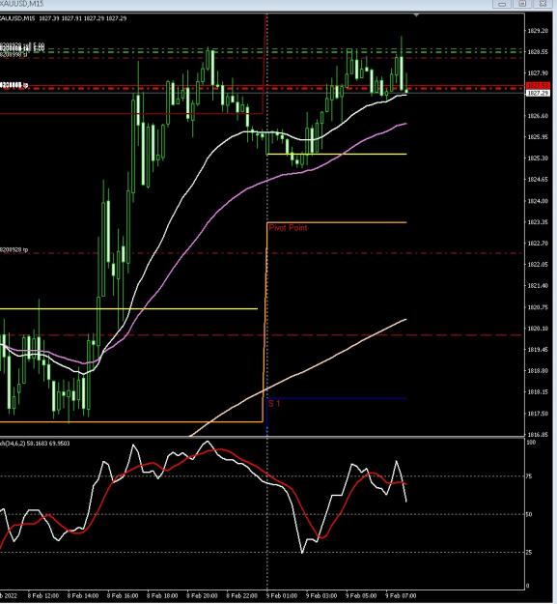
Task: Click the stochastic 75 level label
Action: pyautogui.click(x=529, y=476)
